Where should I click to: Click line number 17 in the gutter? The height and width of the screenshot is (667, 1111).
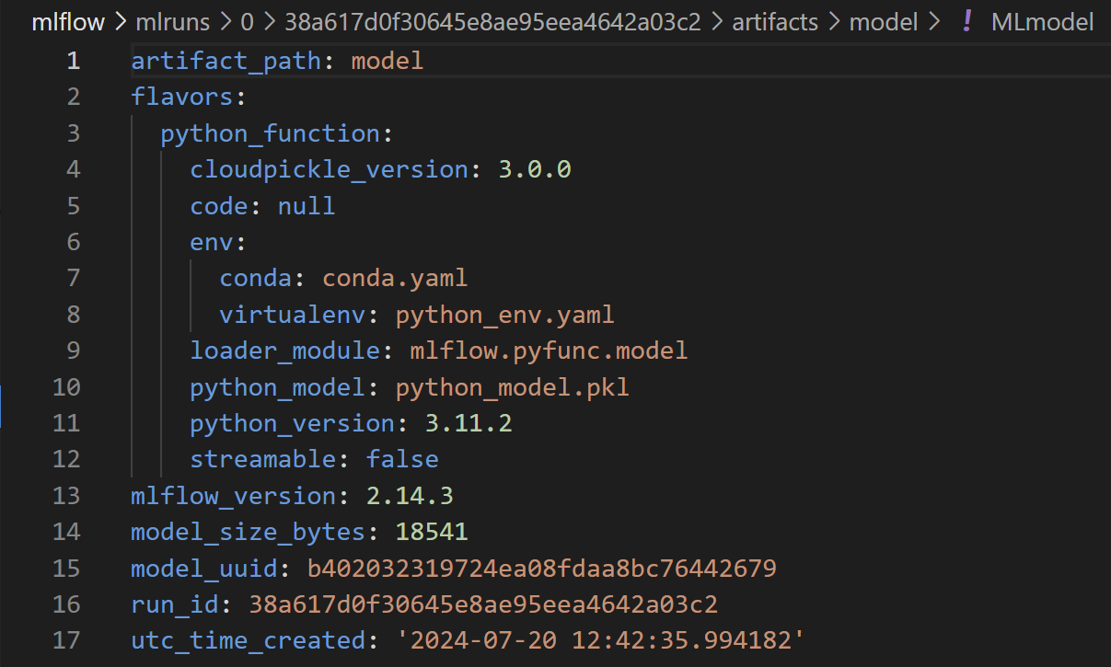[66, 640]
